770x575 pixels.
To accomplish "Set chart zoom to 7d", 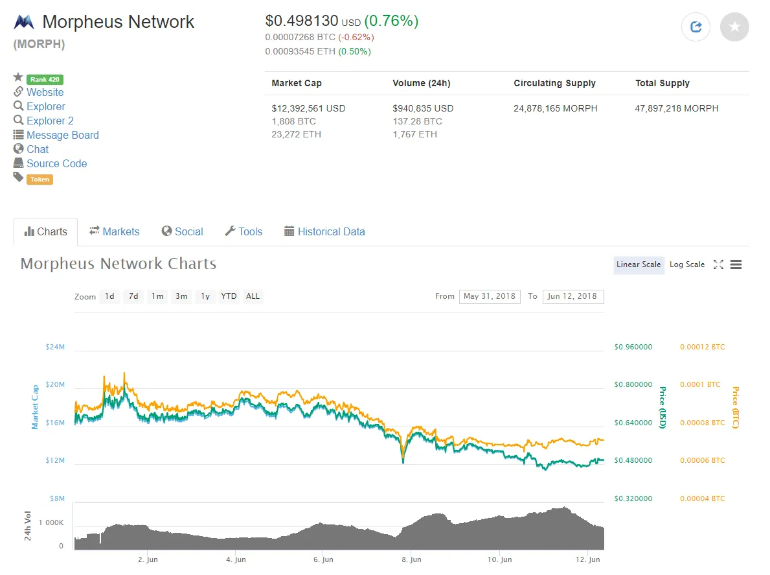I will click(x=133, y=296).
